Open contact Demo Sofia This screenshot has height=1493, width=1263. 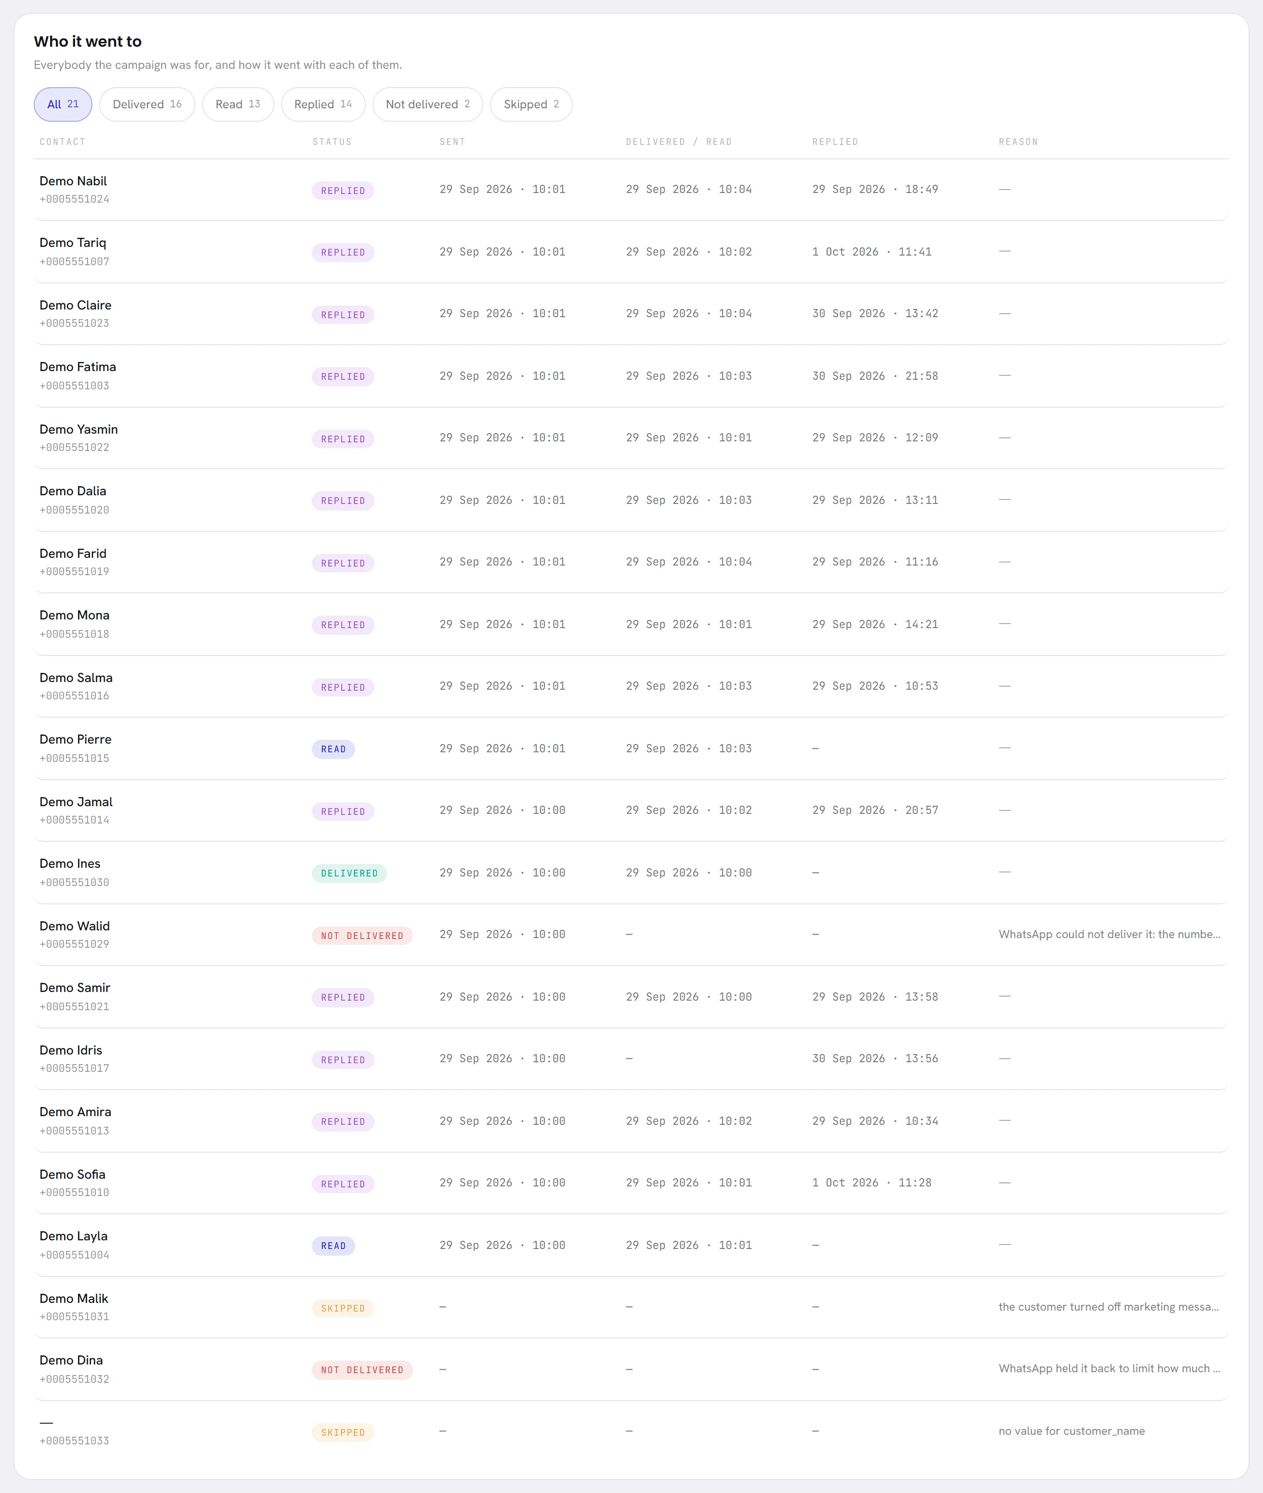72,1174
